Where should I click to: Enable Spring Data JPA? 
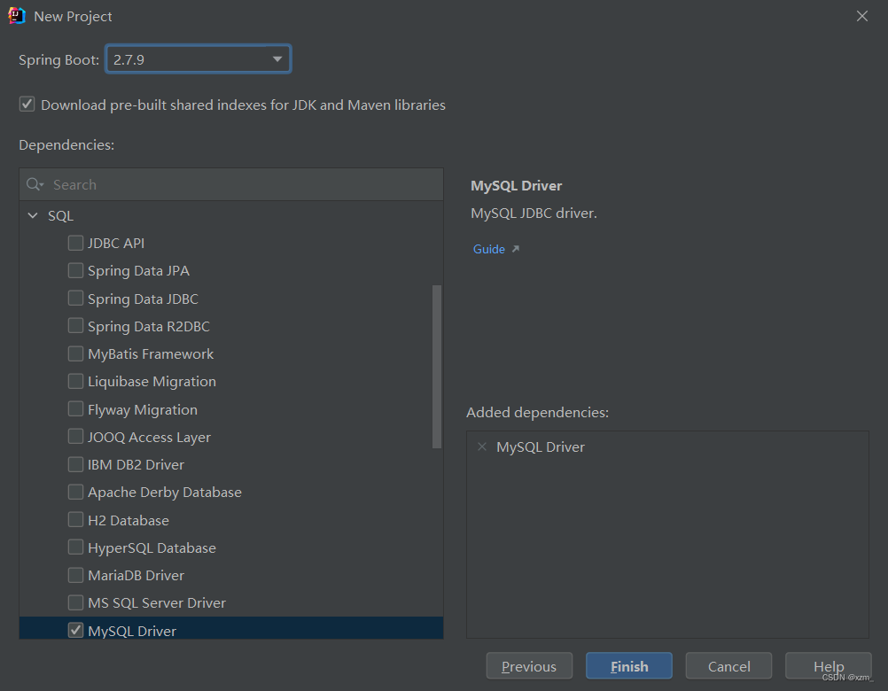[76, 270]
